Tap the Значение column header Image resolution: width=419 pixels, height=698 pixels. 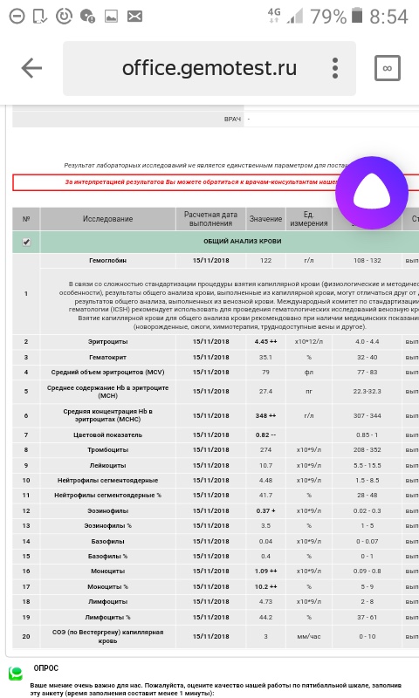point(266,219)
